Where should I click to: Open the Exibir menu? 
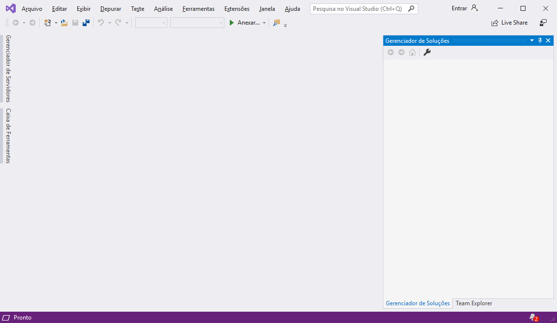[x=84, y=8]
